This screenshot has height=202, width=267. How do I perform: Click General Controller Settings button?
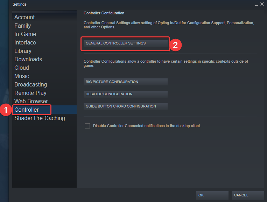coord(125,43)
